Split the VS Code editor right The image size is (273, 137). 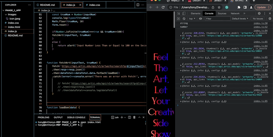click(138, 5)
